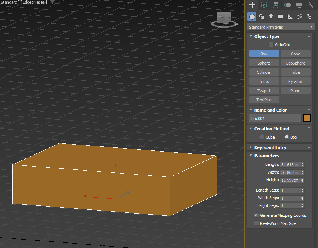318x248 pixels.
Task: Enable Real-World Map Size
Action: pyautogui.click(x=256, y=223)
